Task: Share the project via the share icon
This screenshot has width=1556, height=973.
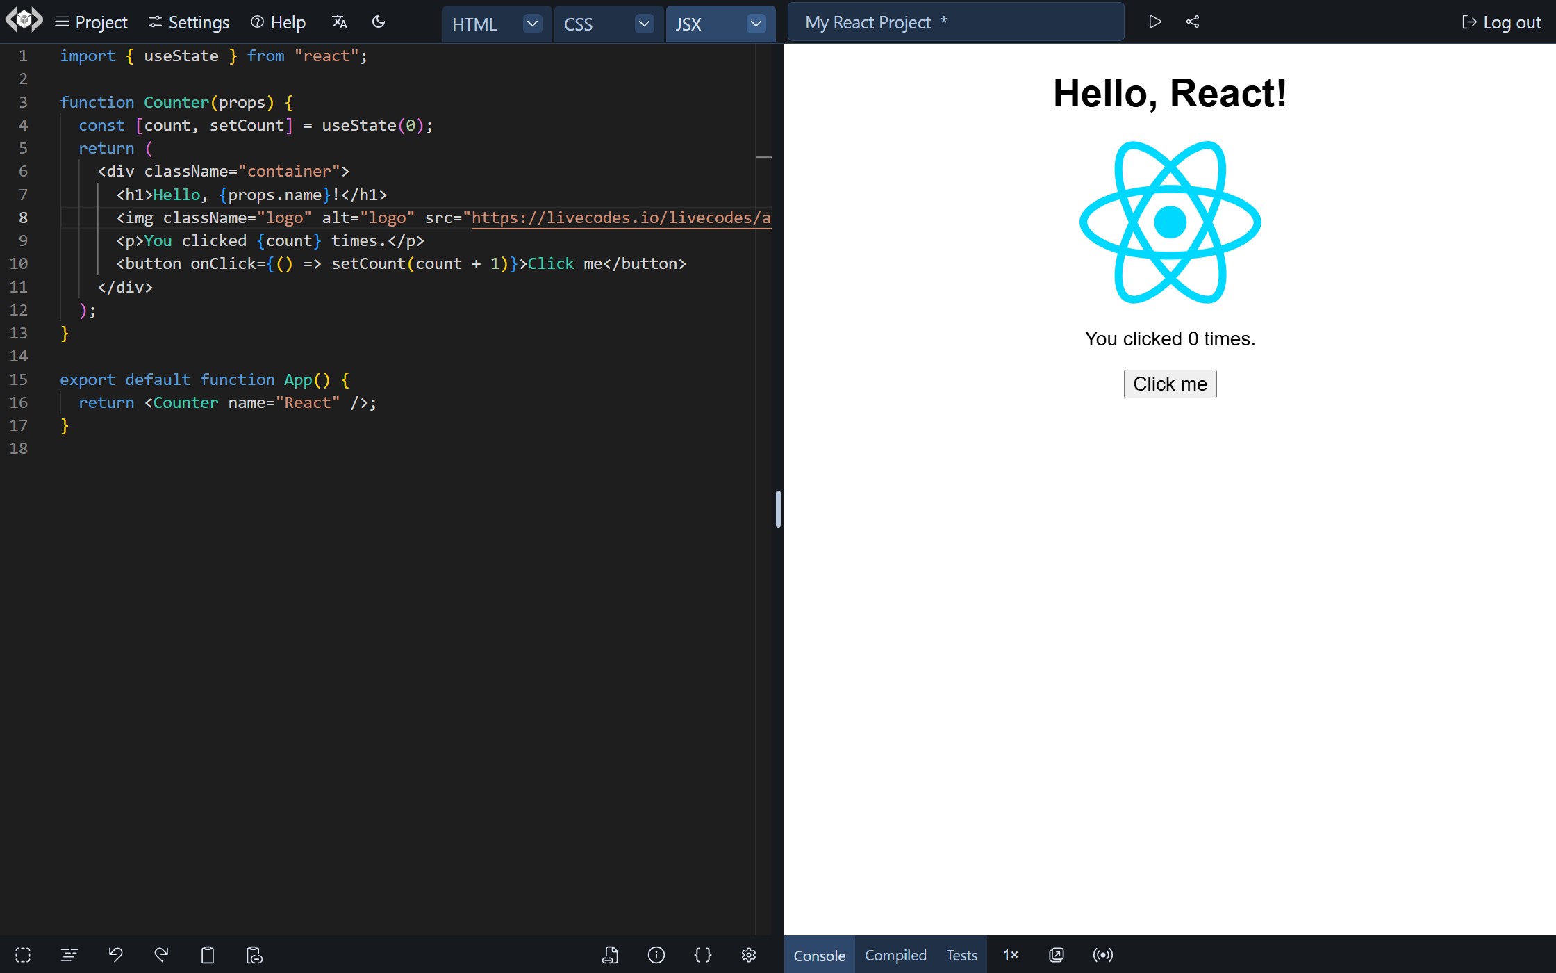Action: pyautogui.click(x=1192, y=22)
